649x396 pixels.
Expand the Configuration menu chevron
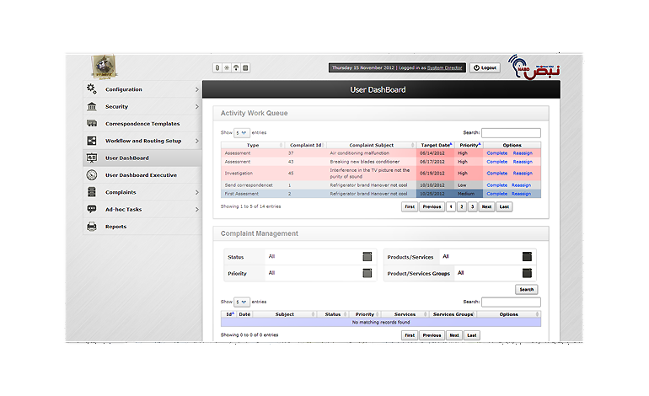pos(197,89)
